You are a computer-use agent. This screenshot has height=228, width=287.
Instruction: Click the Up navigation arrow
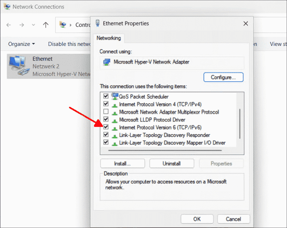46,25
